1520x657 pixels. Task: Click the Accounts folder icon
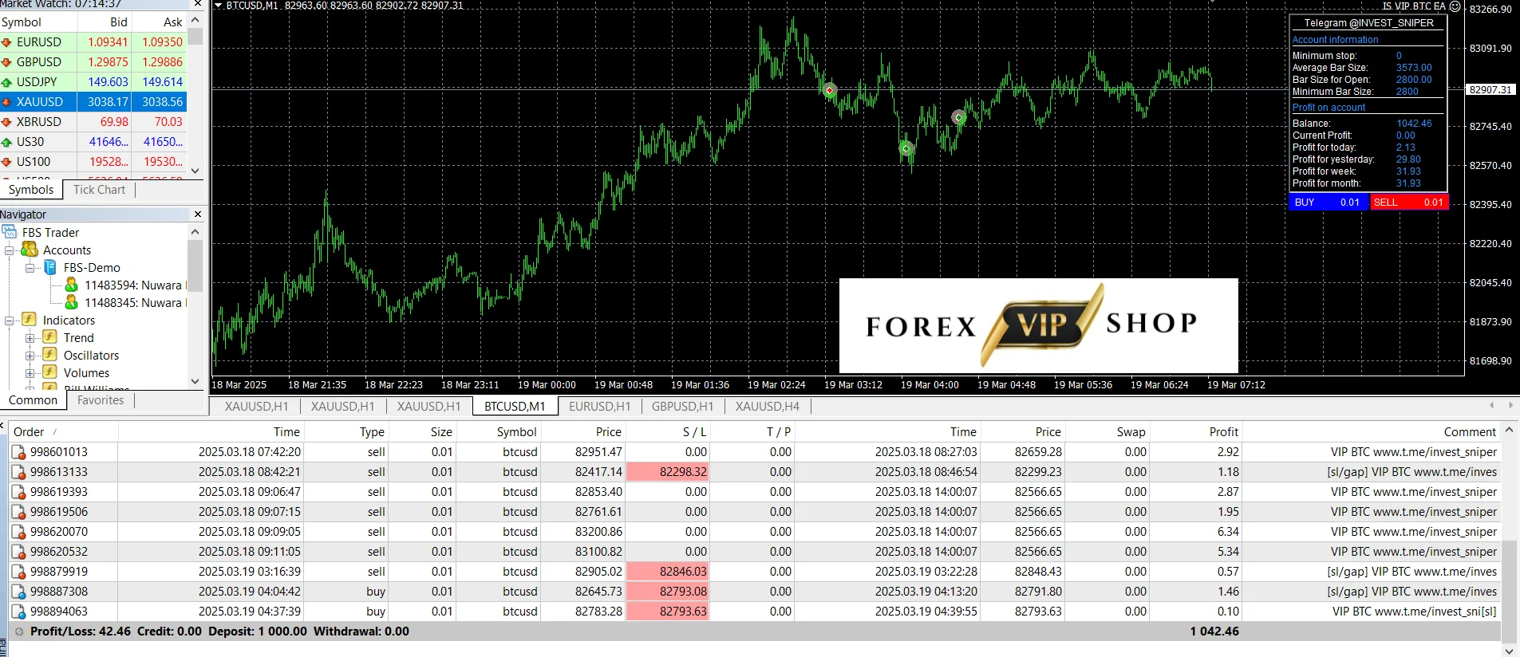tap(30, 250)
